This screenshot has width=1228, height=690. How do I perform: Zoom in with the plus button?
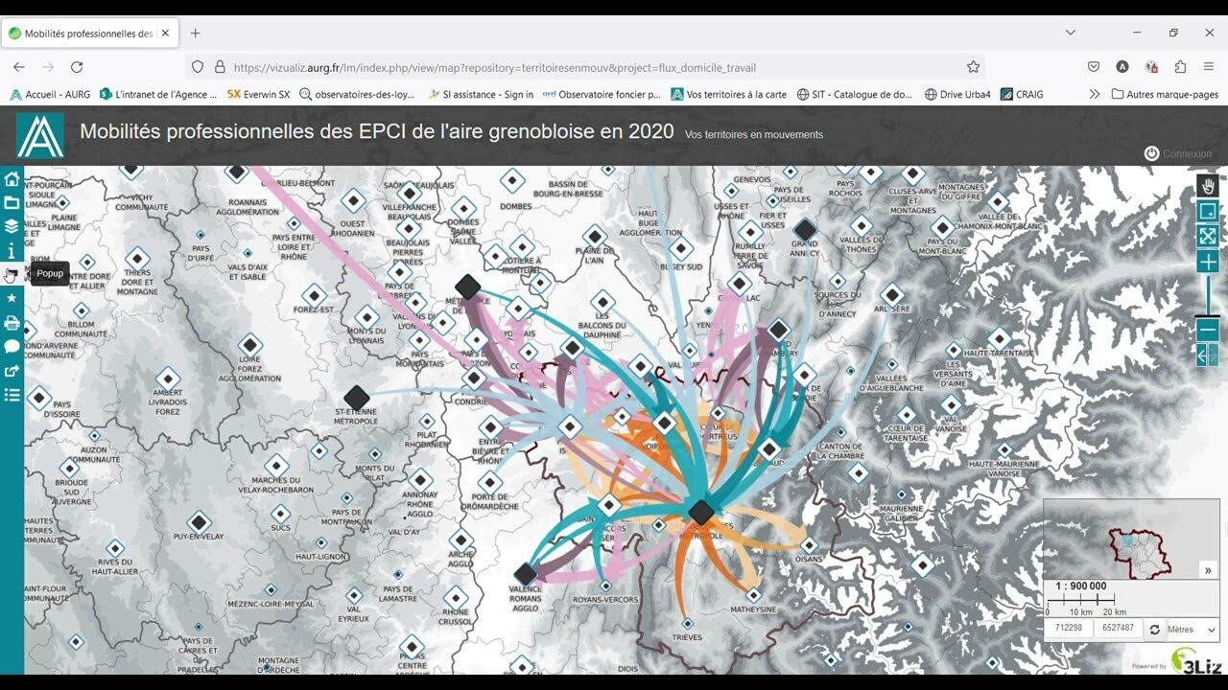pos(1208,262)
